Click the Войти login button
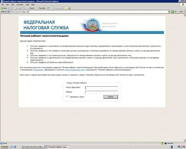Screen dimensions: 186x149 pos(110,97)
